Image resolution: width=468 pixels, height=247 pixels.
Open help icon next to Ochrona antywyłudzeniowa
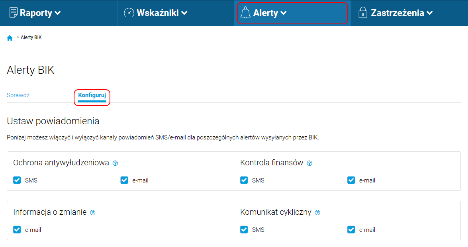point(115,163)
